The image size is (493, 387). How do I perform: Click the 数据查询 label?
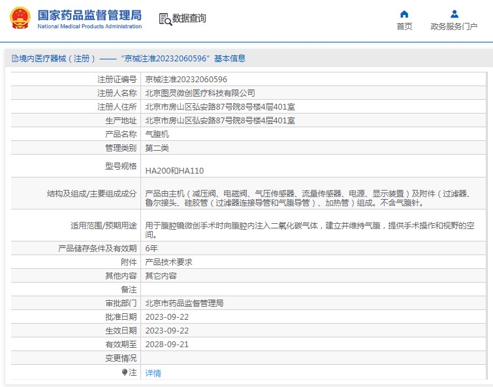tap(189, 18)
